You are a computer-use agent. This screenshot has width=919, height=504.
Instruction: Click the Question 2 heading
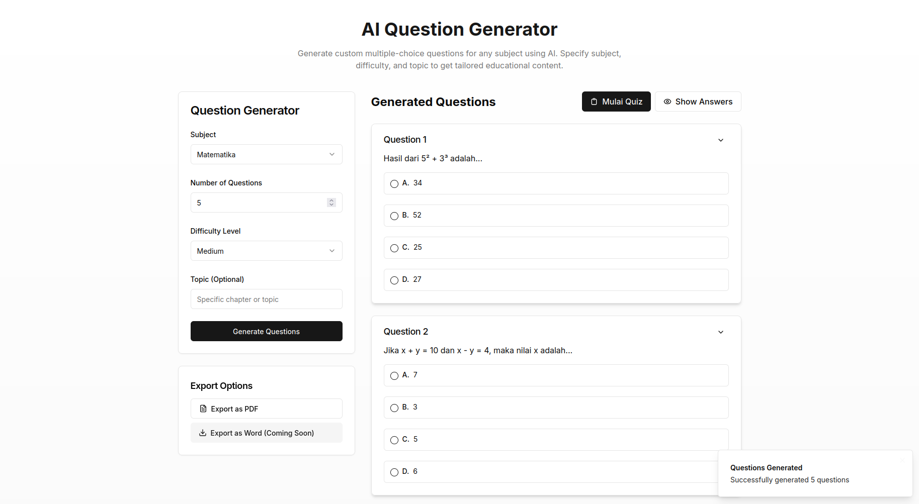click(x=405, y=332)
